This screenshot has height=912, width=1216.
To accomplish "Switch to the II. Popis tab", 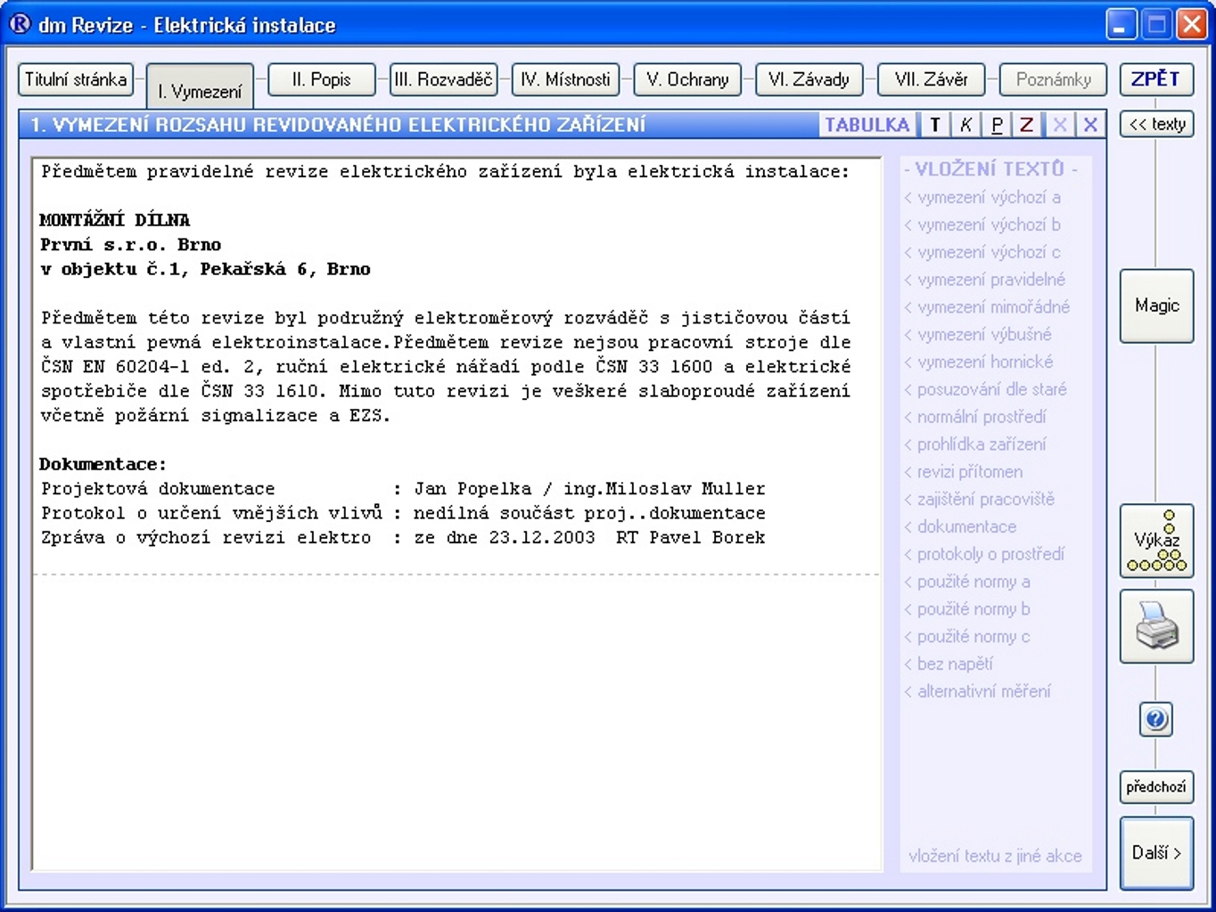I will click(x=321, y=79).
